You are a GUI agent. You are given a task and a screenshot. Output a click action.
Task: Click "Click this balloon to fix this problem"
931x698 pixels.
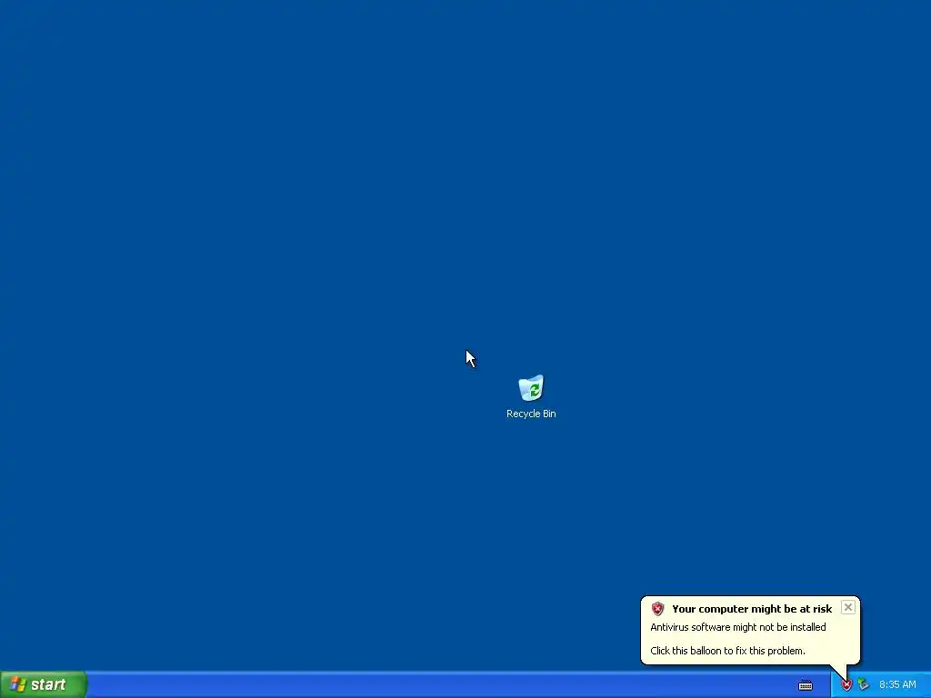[x=727, y=651]
